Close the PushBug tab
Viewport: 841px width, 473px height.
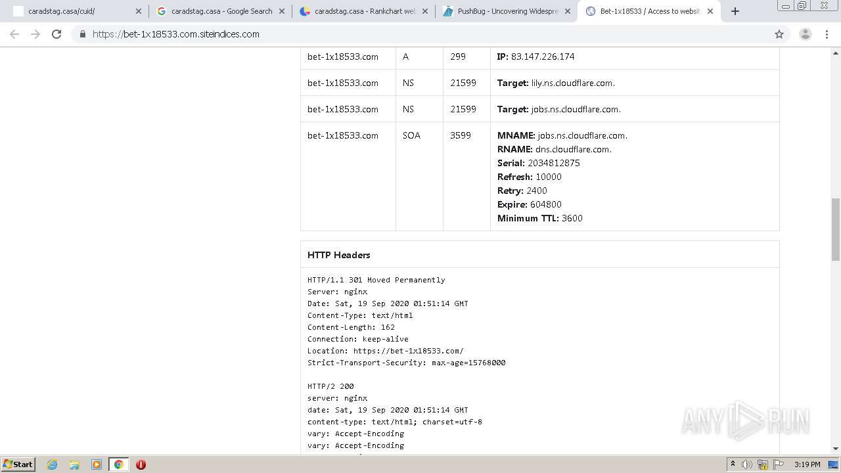[x=568, y=11]
